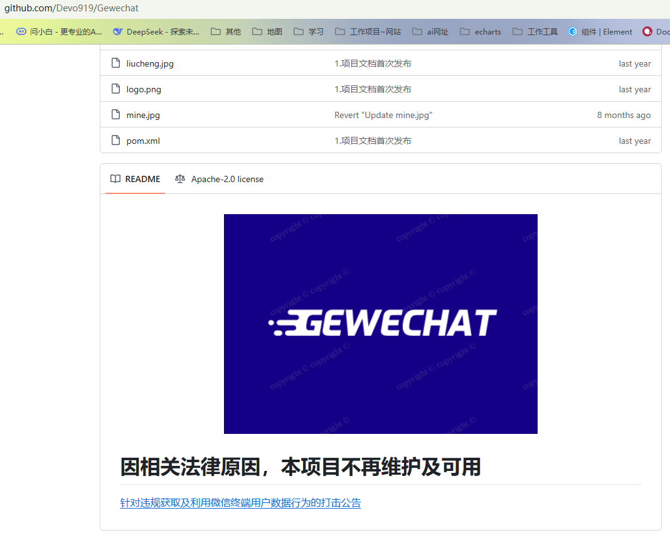Open the 学习 bookmark folder
670x535 pixels.
(309, 31)
